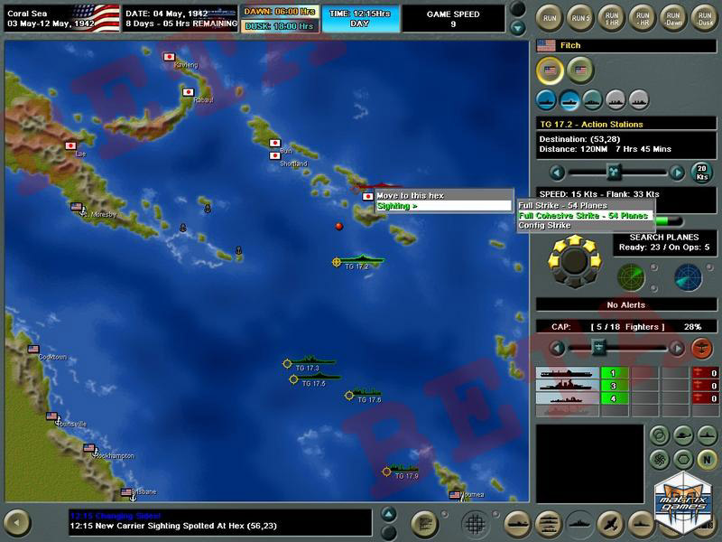Image resolution: width=722 pixels, height=542 pixels.
Task: Click the 20 Kts speed icon
Action: click(701, 173)
